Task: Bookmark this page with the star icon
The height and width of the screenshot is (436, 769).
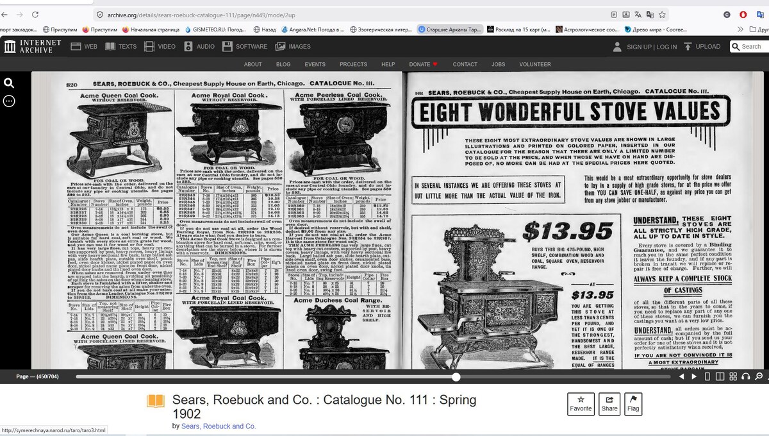Action: (662, 15)
